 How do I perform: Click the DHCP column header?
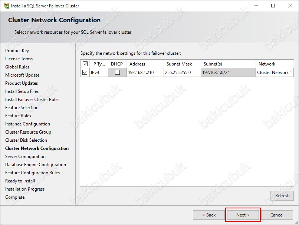[117, 64]
